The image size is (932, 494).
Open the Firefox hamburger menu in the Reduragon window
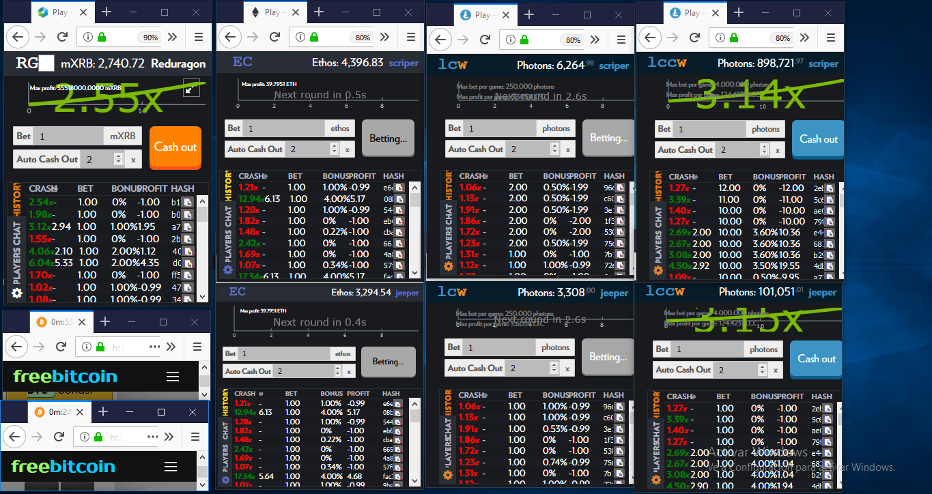(199, 38)
